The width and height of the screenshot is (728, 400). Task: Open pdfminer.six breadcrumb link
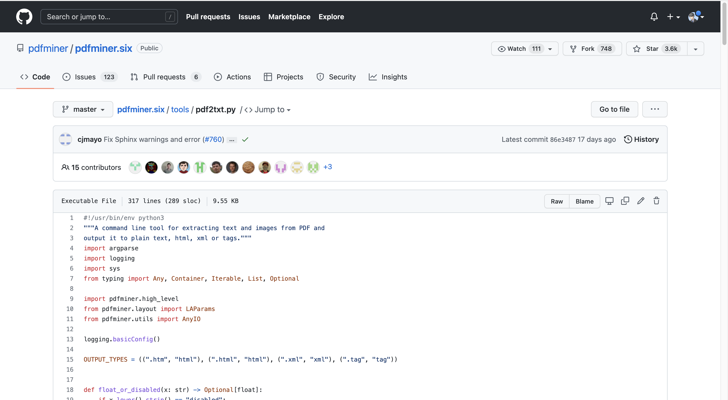141,109
